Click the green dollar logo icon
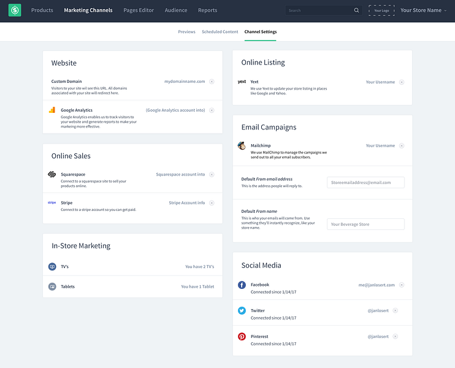 click(15, 10)
